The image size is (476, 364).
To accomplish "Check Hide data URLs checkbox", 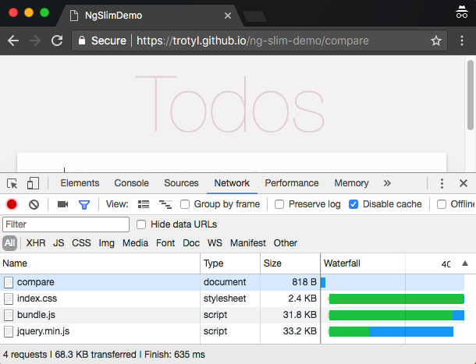I will click(x=141, y=224).
